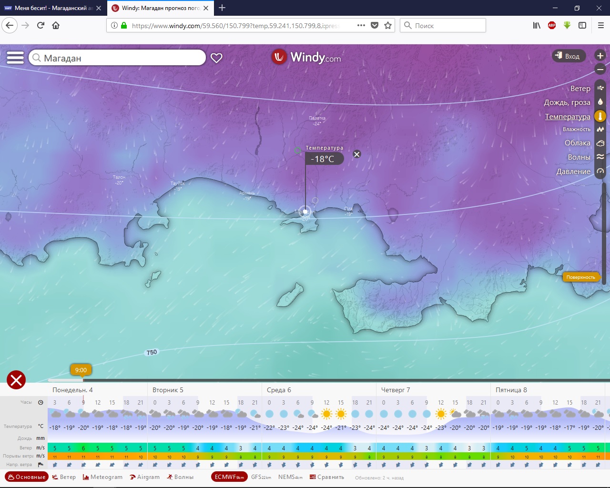Zoom in the map with plus button
The width and height of the screenshot is (610, 488).
pyautogui.click(x=600, y=56)
